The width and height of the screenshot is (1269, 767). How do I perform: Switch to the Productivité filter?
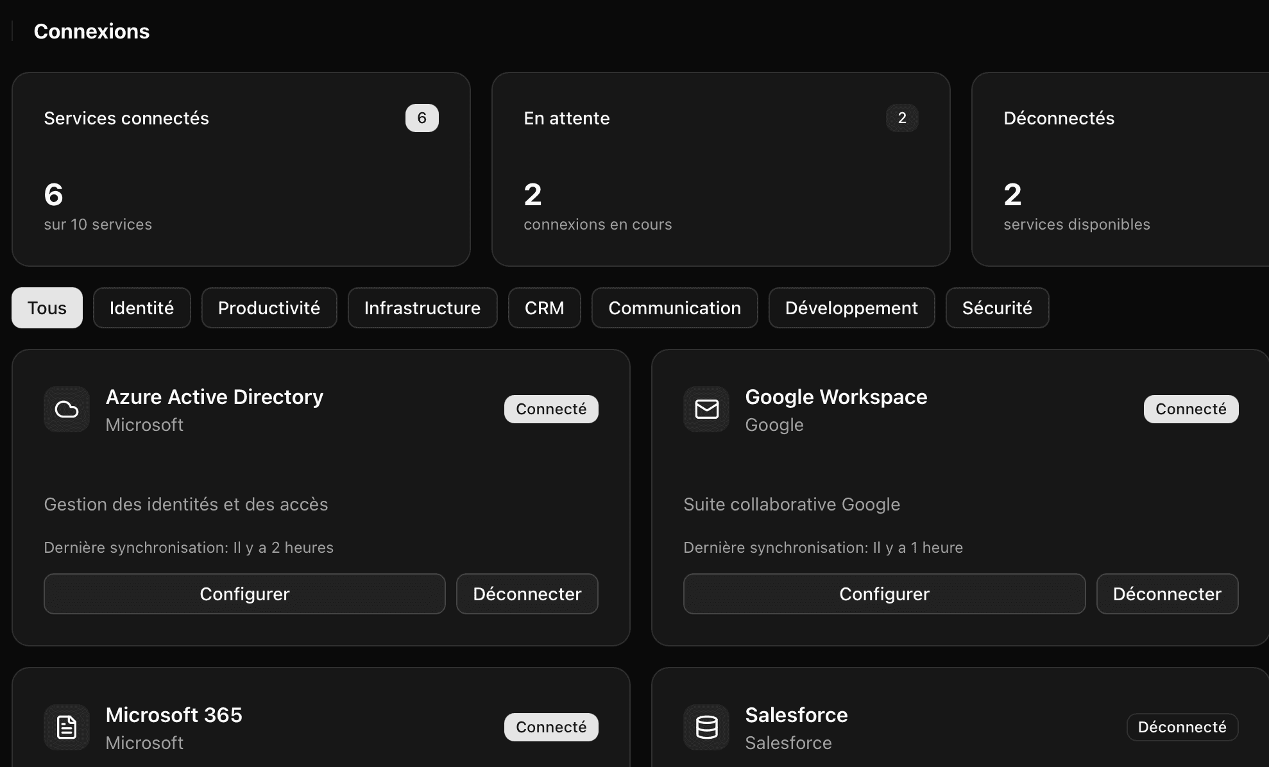(x=269, y=308)
